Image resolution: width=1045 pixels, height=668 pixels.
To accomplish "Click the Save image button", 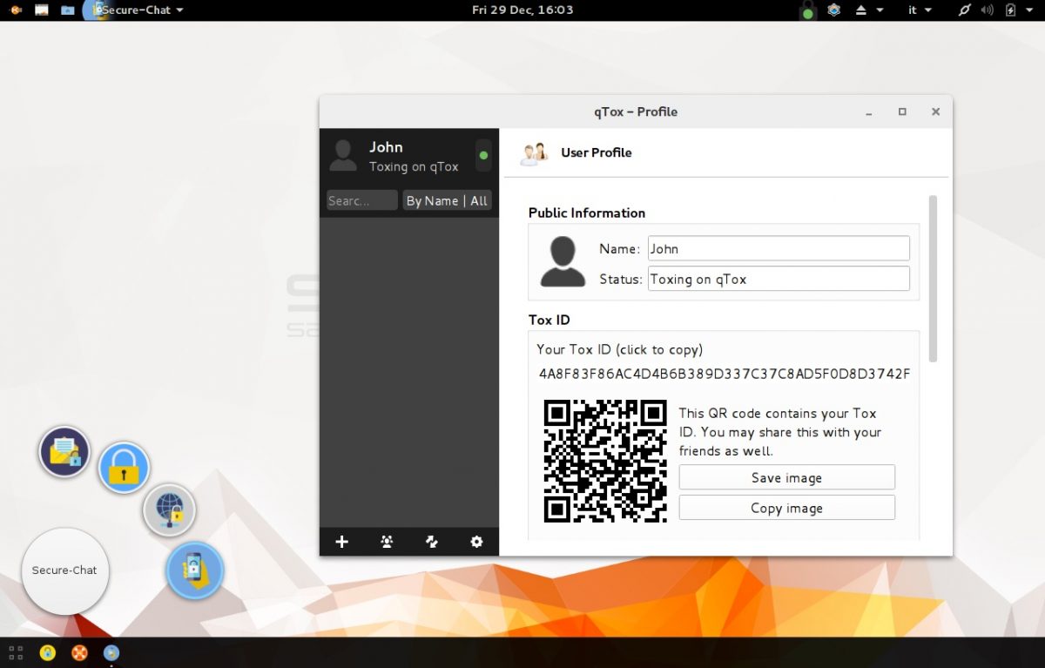I will tap(786, 477).
